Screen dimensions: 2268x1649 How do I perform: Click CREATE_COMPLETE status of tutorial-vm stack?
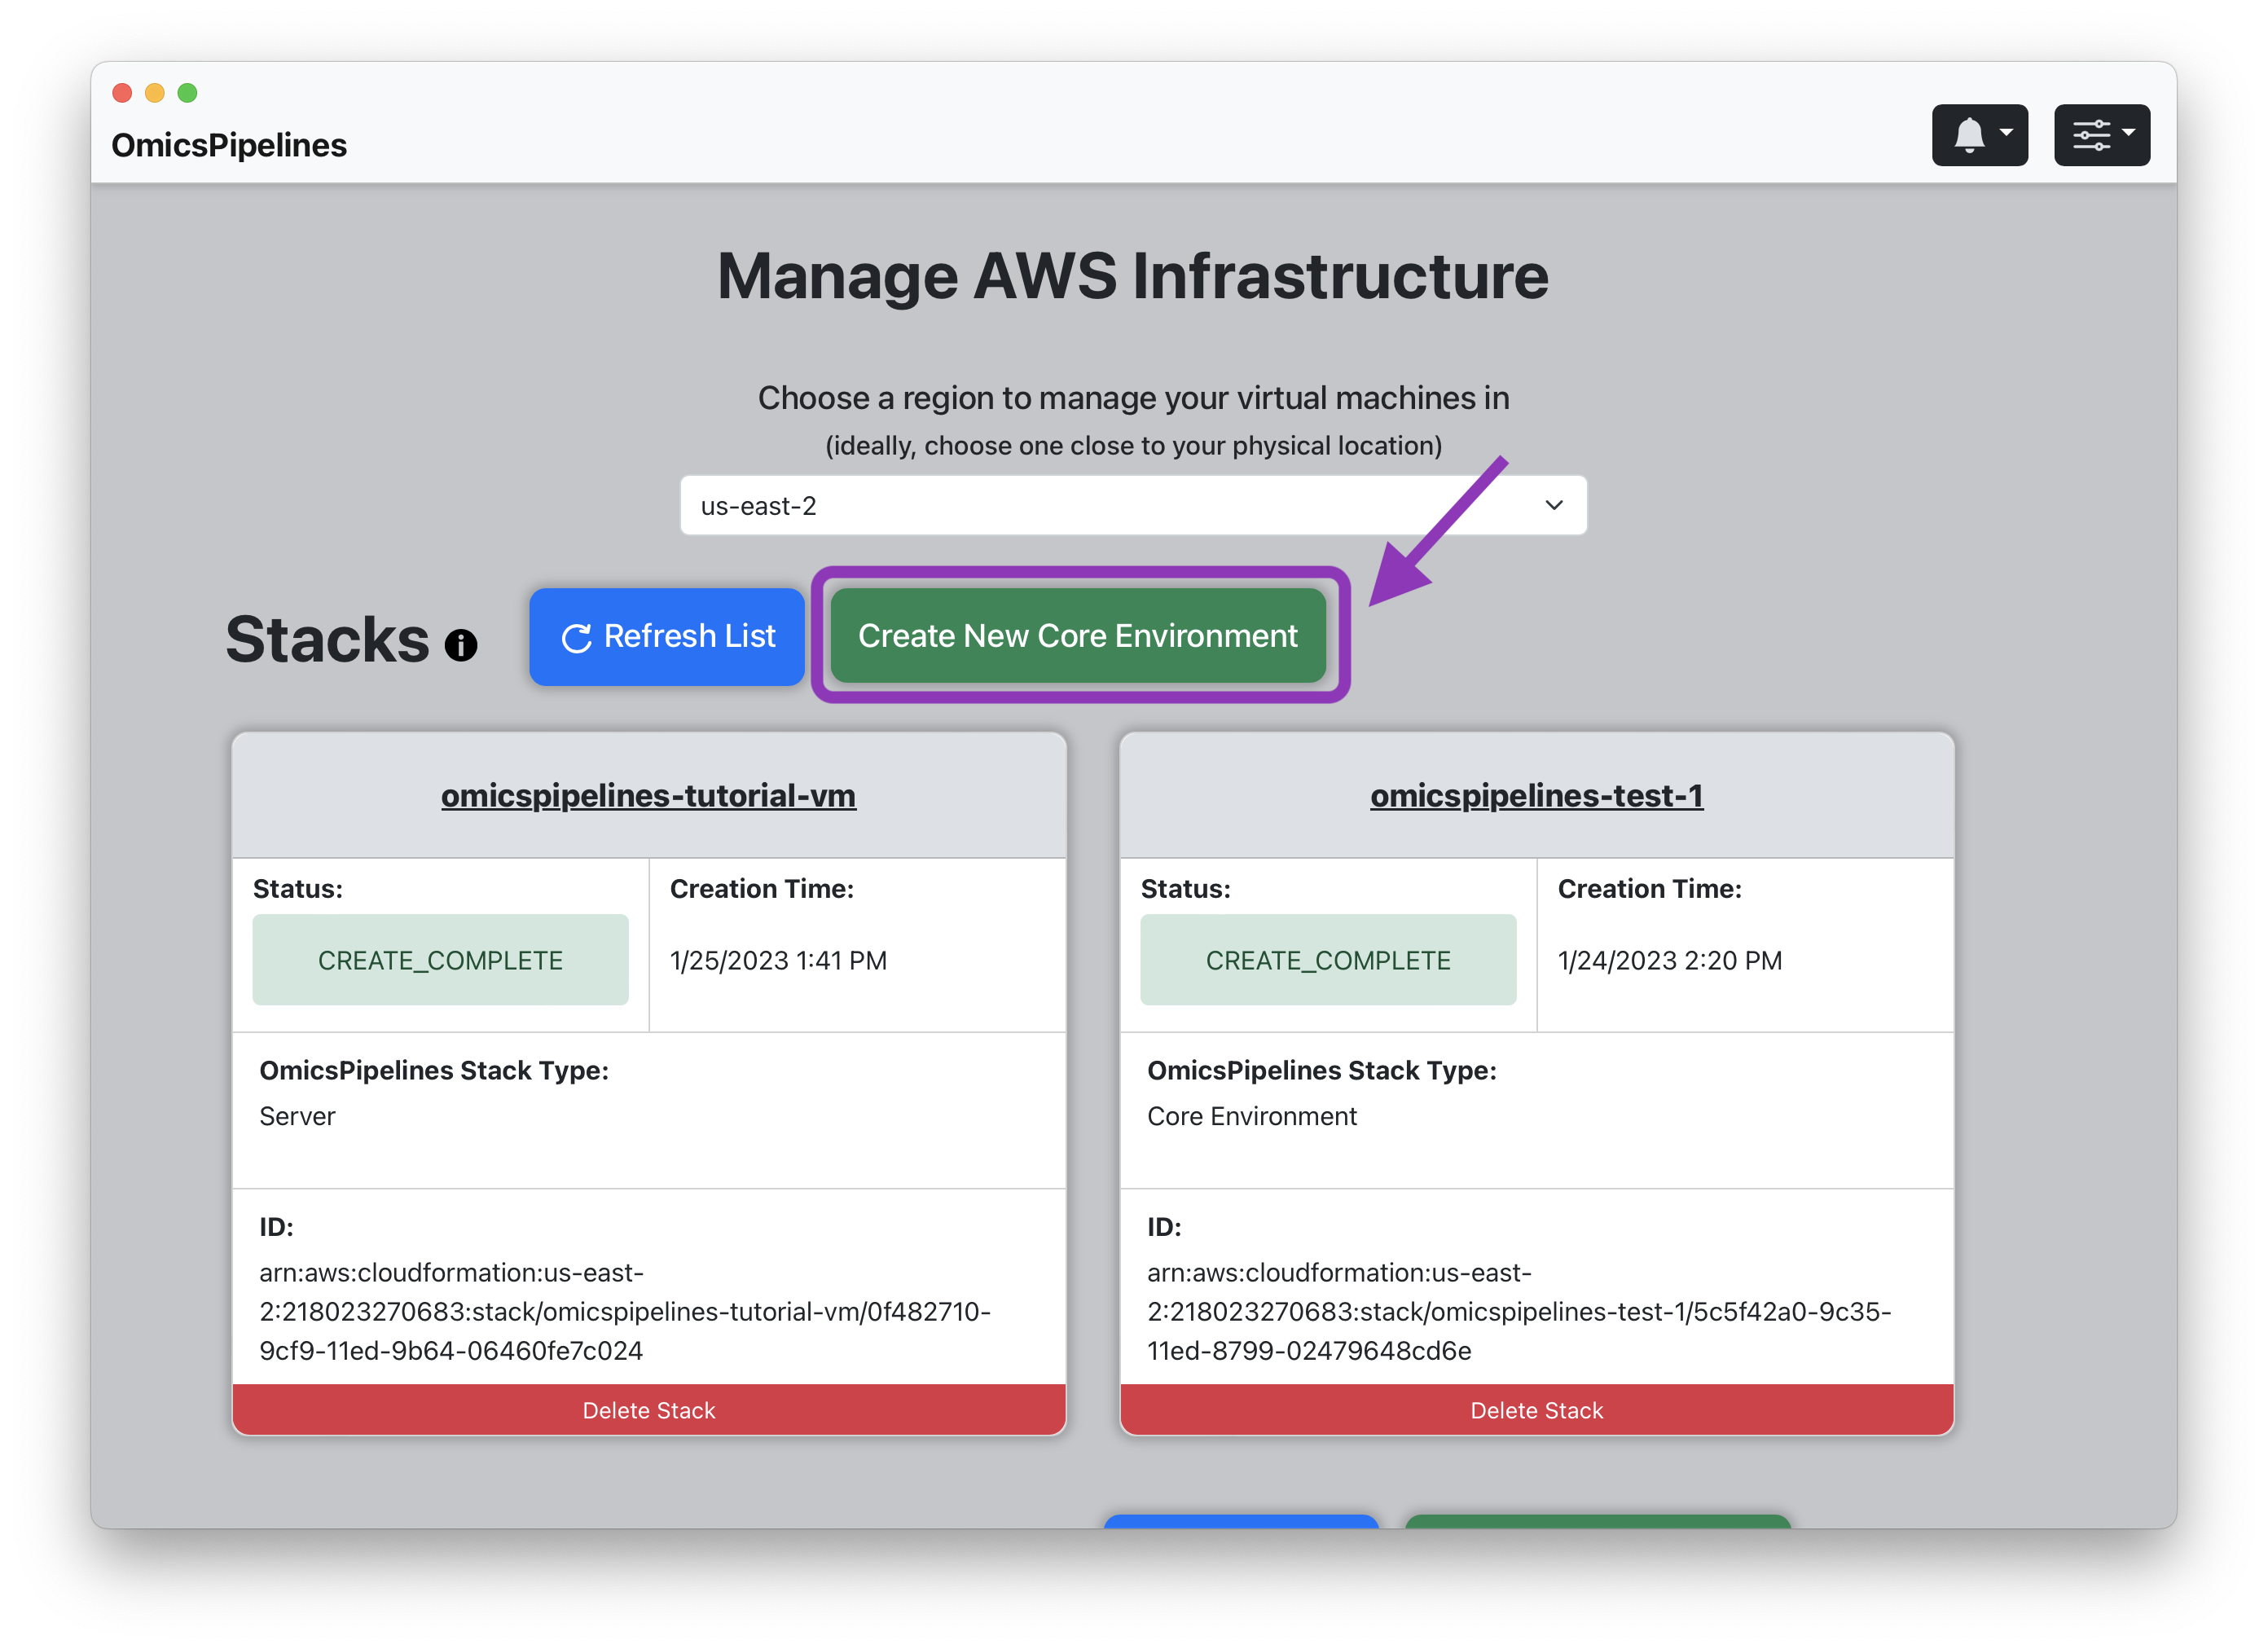440,960
